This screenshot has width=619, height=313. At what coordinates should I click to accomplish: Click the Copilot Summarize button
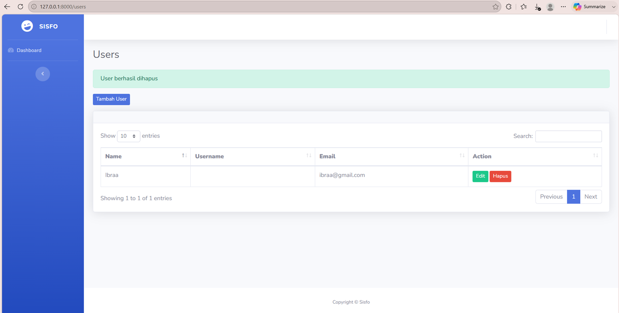tap(589, 7)
